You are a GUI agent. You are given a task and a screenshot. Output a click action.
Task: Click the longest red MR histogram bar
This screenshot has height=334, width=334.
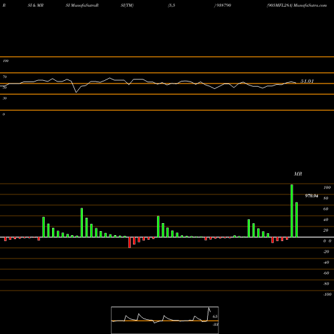(130, 242)
